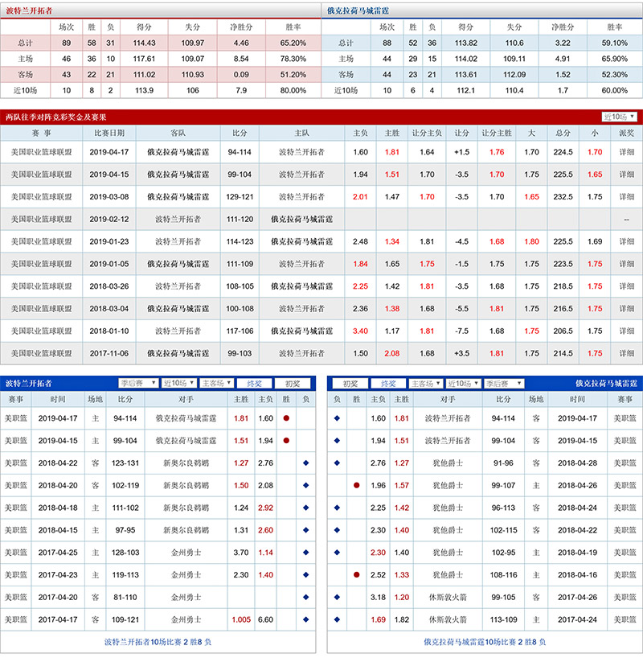643x658 pixels.
Task: Expand the 近10场 dropdown in 俄克拉荷马城雷霆 panel
Action: tap(463, 384)
